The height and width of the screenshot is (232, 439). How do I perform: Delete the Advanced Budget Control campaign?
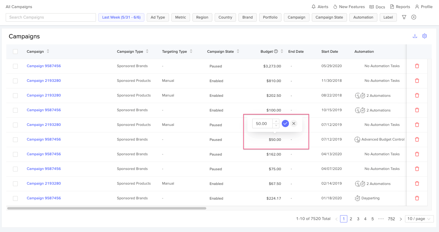click(417, 139)
